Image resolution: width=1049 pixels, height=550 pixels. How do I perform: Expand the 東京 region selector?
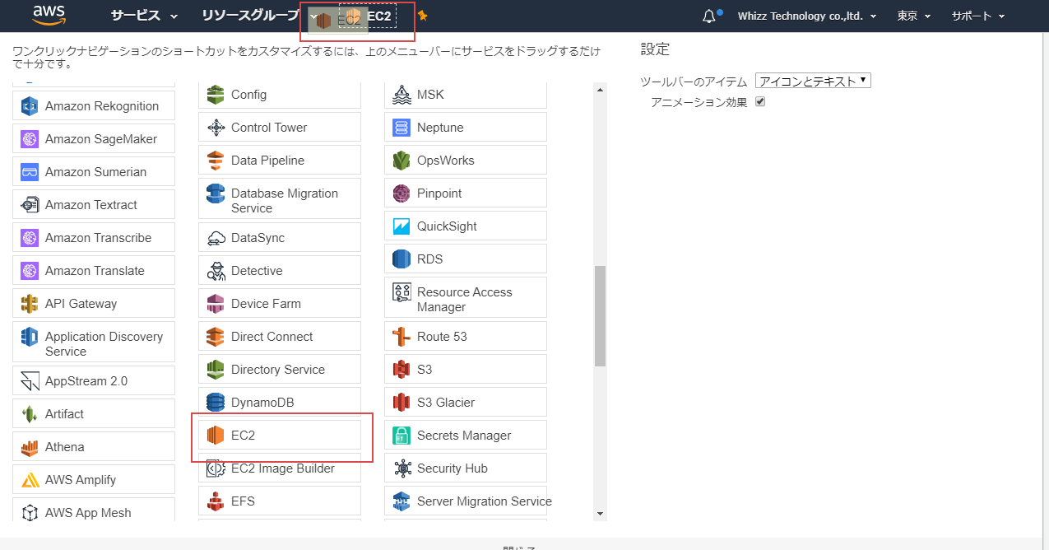pyautogui.click(x=913, y=15)
